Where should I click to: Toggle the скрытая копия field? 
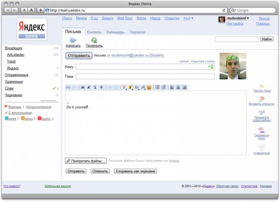(x=202, y=61)
